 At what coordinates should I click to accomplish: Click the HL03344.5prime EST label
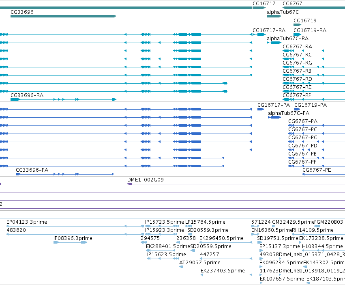click(x=322, y=246)
